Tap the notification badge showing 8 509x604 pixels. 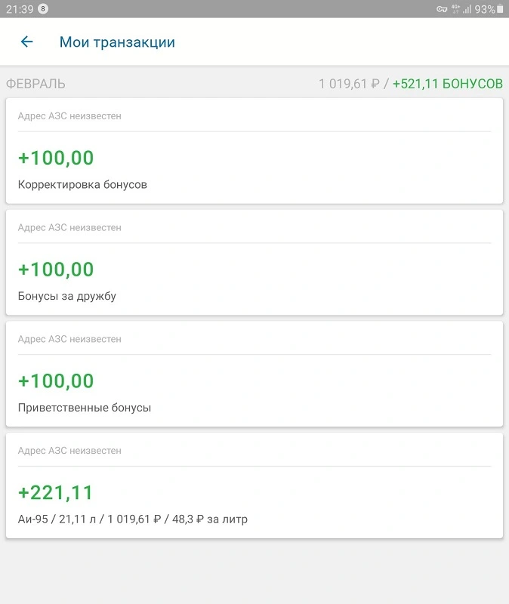43,8
